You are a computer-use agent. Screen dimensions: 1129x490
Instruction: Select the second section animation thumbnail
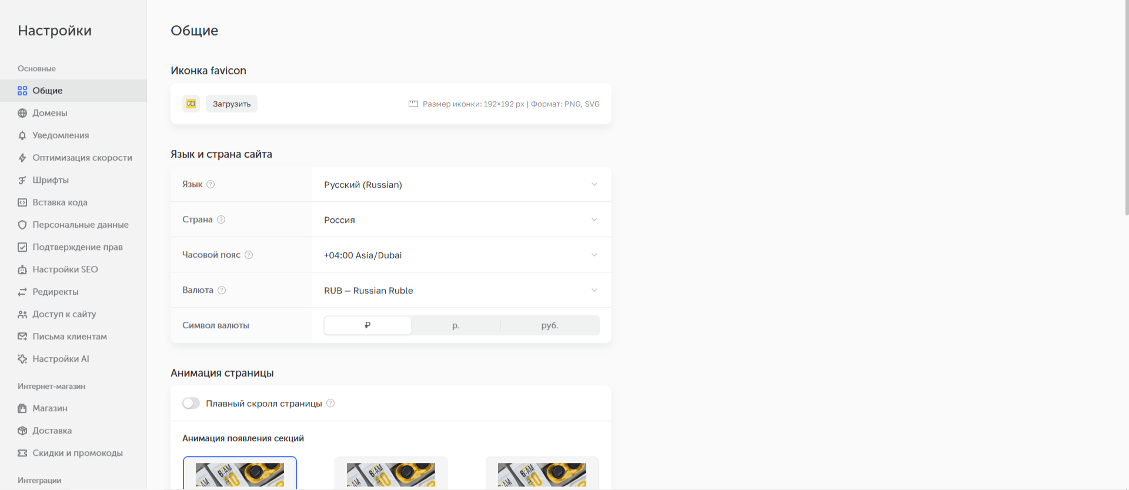coord(391,473)
